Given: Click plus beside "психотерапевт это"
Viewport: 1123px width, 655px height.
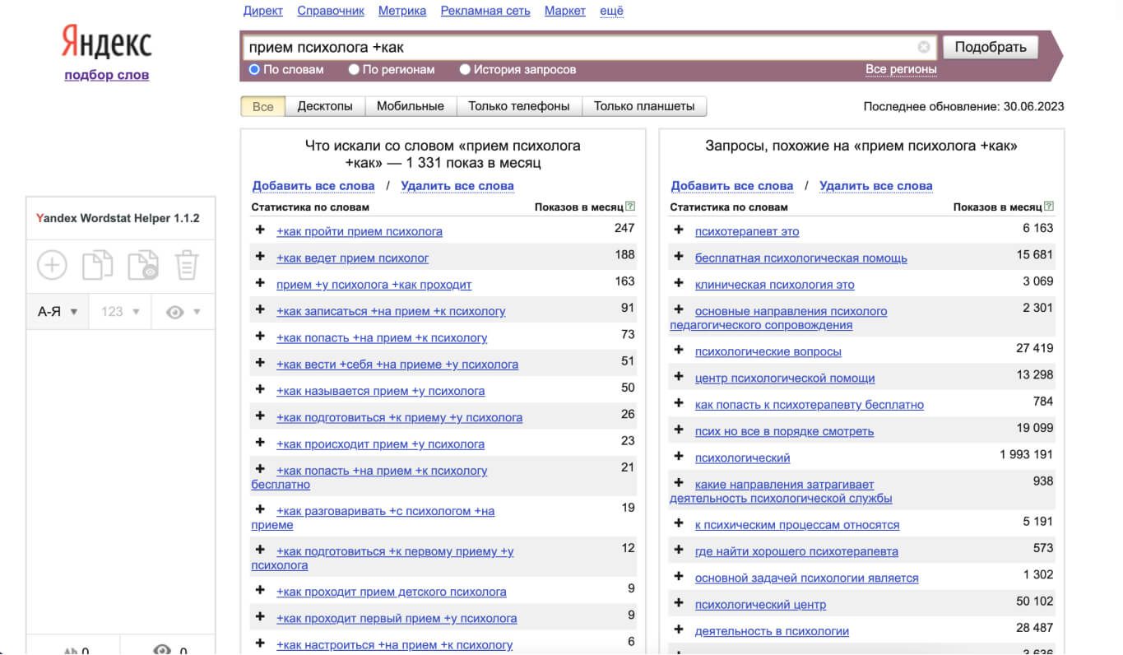Looking at the screenshot, I should tap(679, 231).
